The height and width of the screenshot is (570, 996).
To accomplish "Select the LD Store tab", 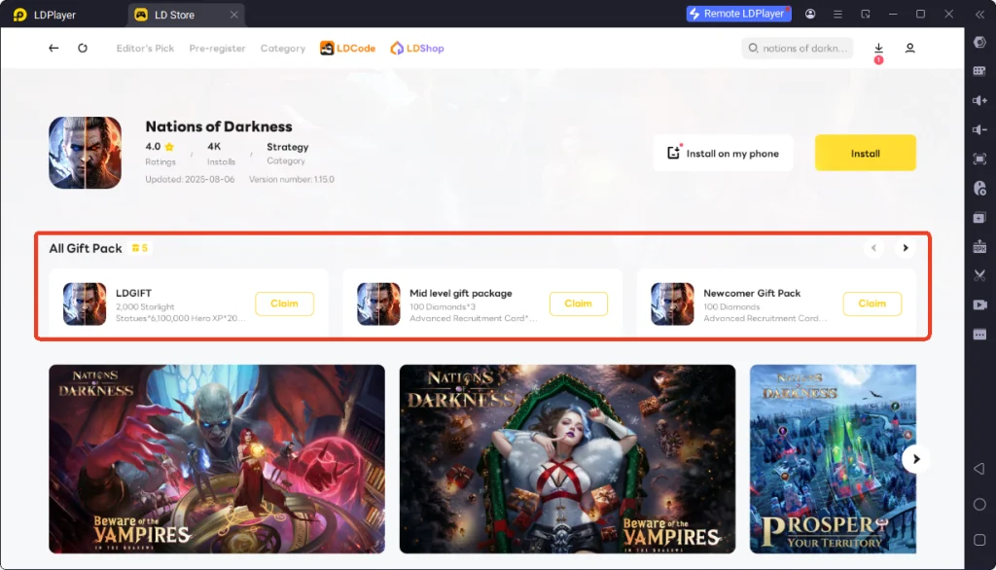I will tap(173, 15).
